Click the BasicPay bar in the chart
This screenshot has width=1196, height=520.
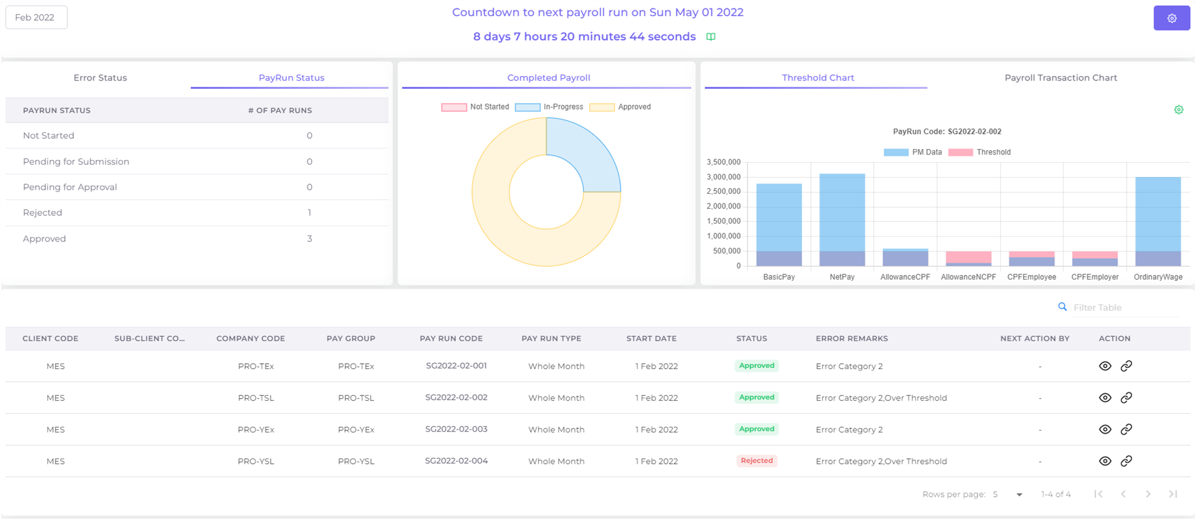pyautogui.click(x=779, y=225)
